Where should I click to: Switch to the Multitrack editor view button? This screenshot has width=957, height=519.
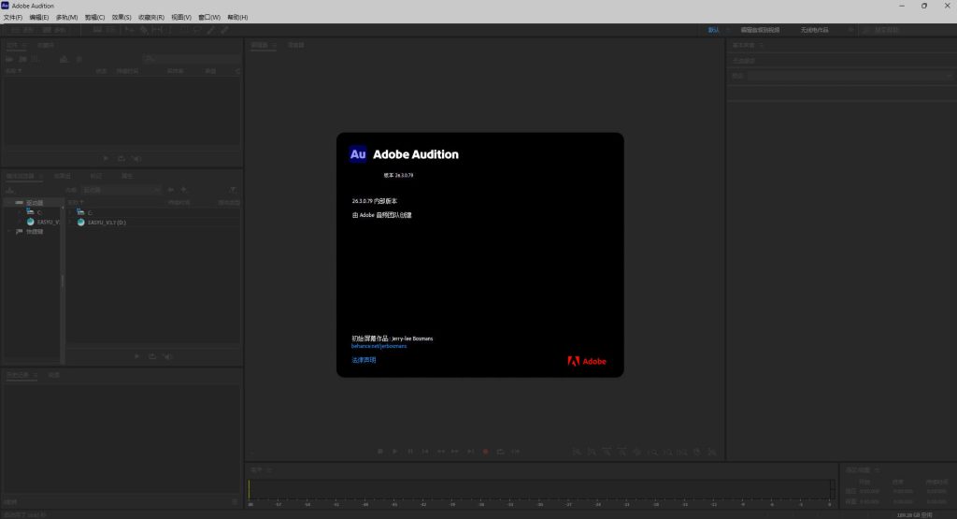53,30
